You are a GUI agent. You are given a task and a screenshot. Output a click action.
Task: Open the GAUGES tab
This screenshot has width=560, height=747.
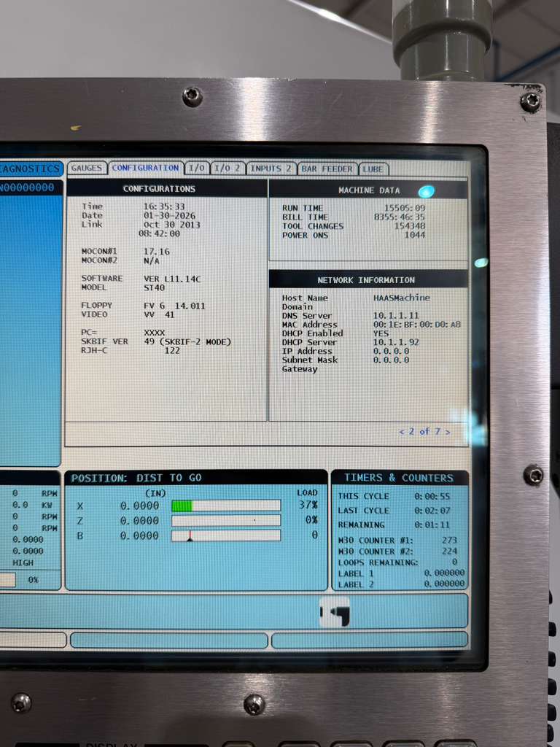pos(87,169)
